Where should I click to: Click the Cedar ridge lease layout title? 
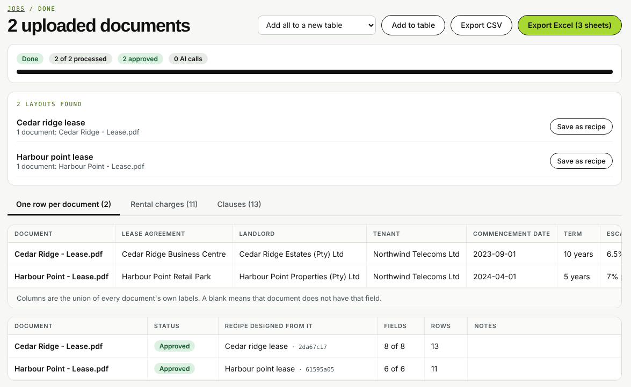(50, 123)
